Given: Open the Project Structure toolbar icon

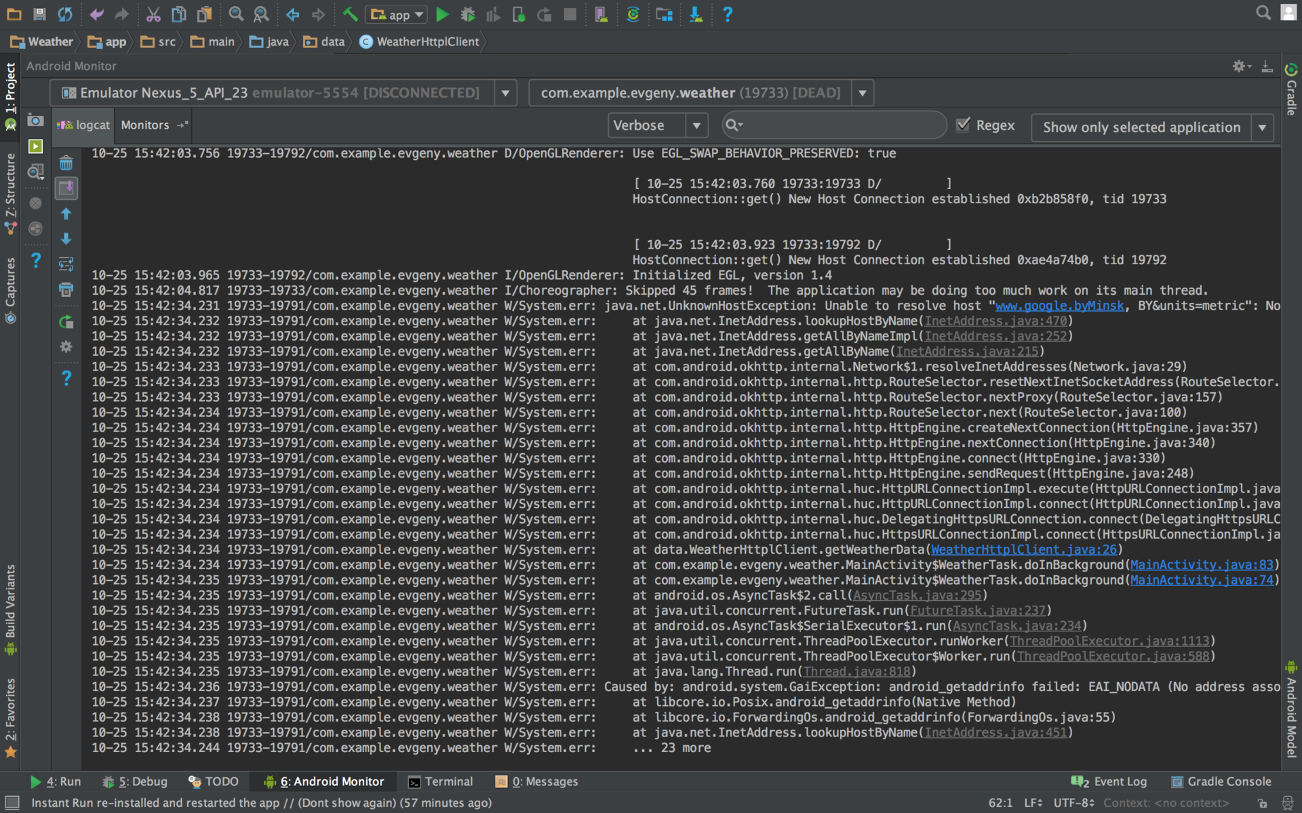Looking at the screenshot, I should click(x=665, y=14).
